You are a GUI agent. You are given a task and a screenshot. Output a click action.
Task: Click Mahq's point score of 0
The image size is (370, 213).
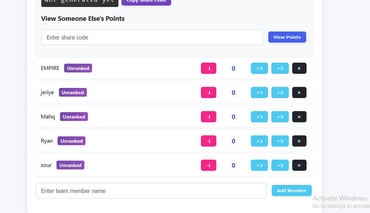click(233, 117)
